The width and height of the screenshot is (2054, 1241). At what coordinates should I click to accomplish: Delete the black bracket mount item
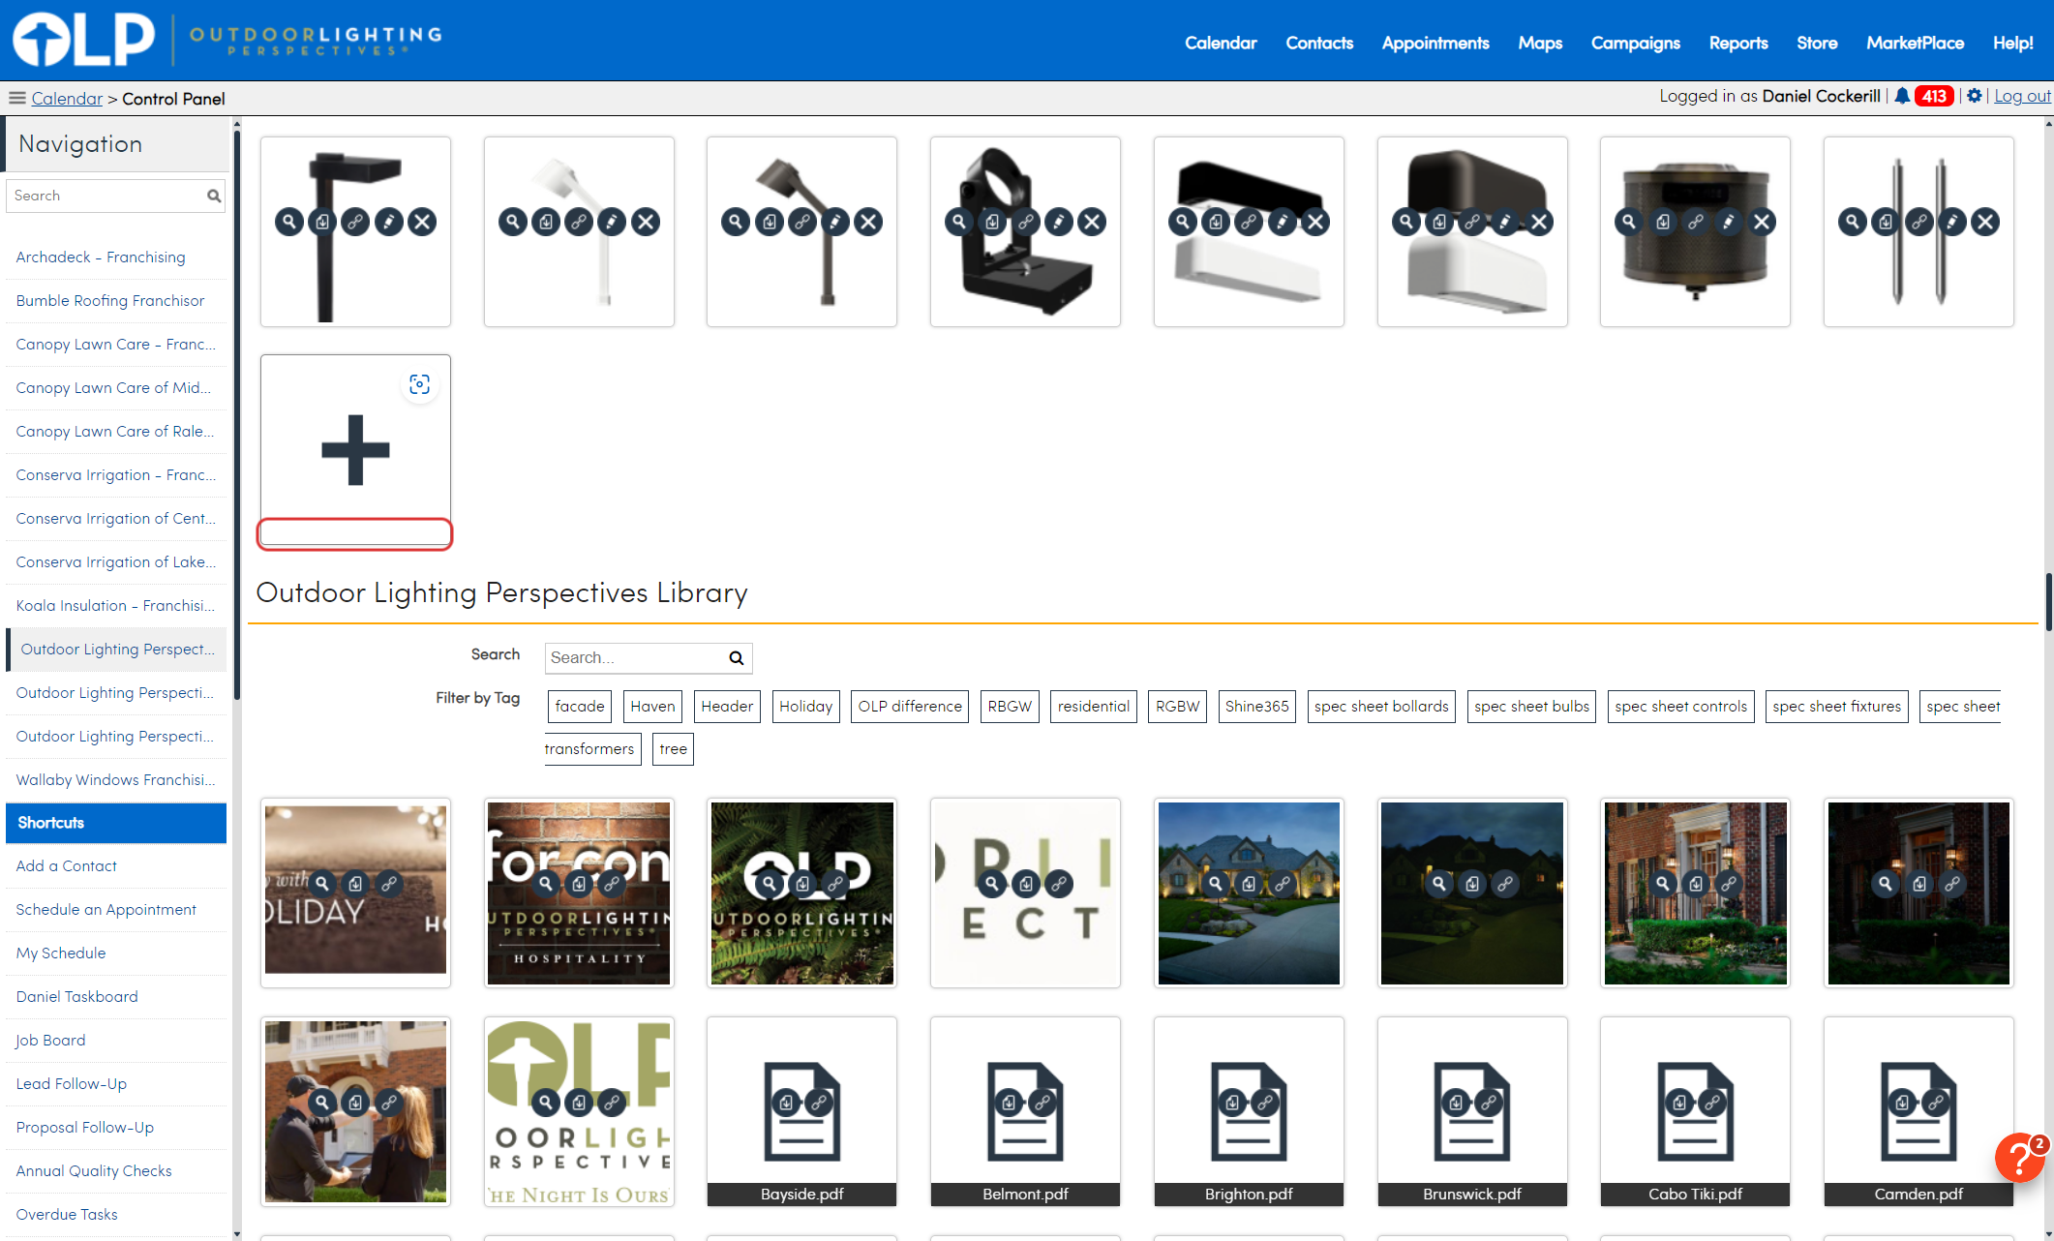pos(1092,222)
